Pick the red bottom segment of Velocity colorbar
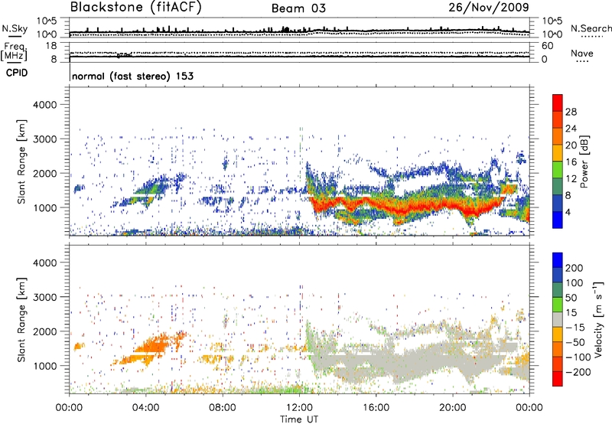The height and width of the screenshot is (424, 612). (558, 379)
